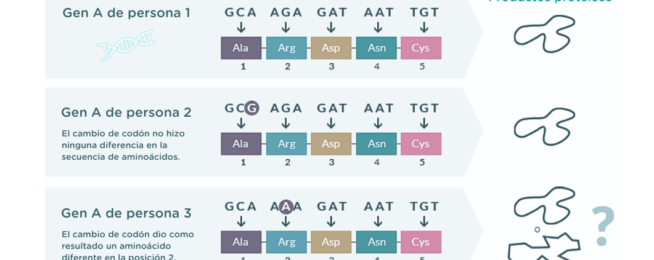The height and width of the screenshot is (260, 654).
Task: Select the purple Ala box in persona 1 row
Action: tap(241, 48)
